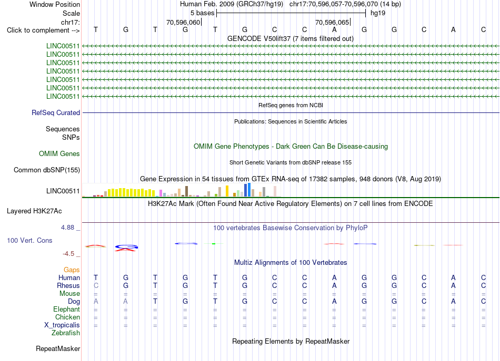Click the -4.5 PhyloP minimum value
The width and height of the screenshot is (500, 361).
68,254
